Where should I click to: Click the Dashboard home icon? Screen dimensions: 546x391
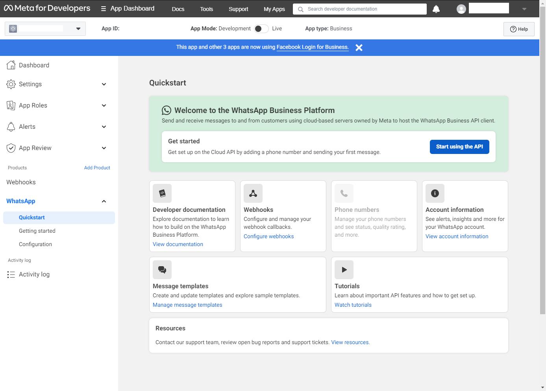coord(11,65)
